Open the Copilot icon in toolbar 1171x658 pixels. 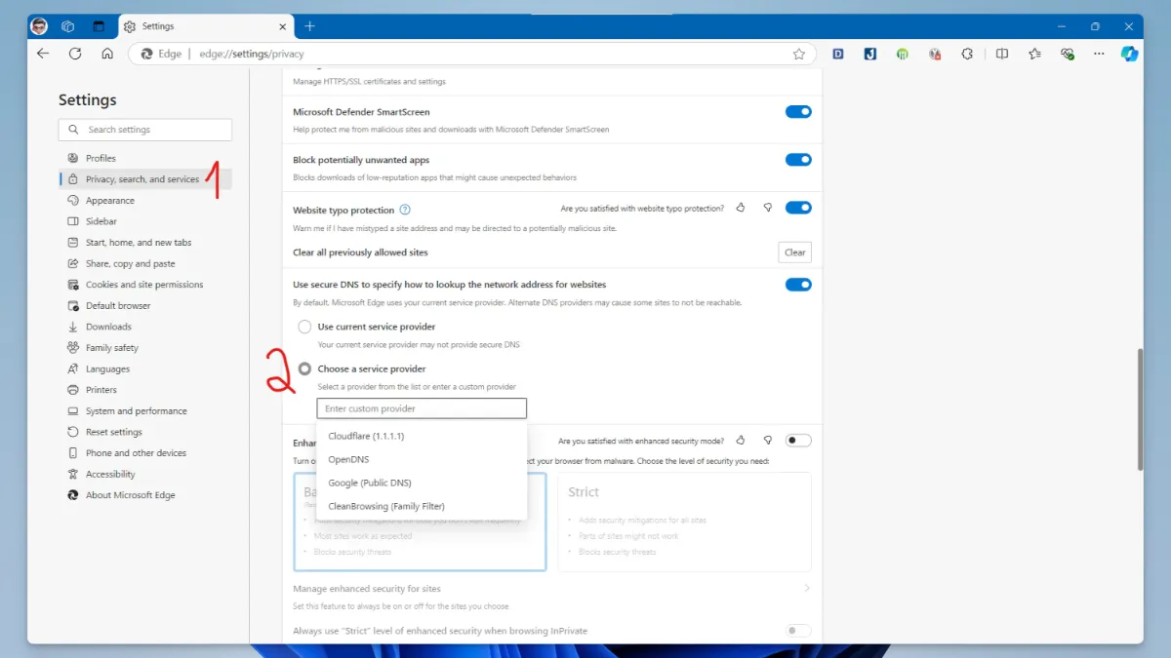click(x=1129, y=54)
